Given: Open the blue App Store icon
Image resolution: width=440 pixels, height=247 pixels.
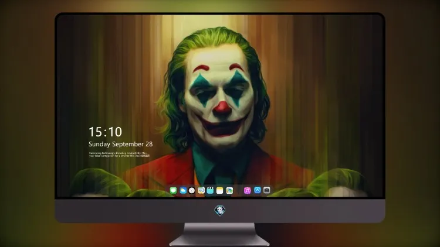Looking at the screenshot, I should point(258,190).
